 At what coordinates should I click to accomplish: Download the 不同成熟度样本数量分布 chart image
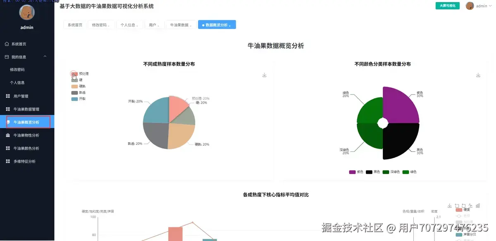[x=264, y=75]
